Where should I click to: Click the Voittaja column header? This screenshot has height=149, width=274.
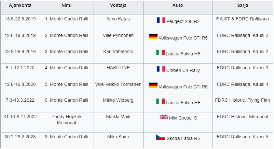point(118,6)
